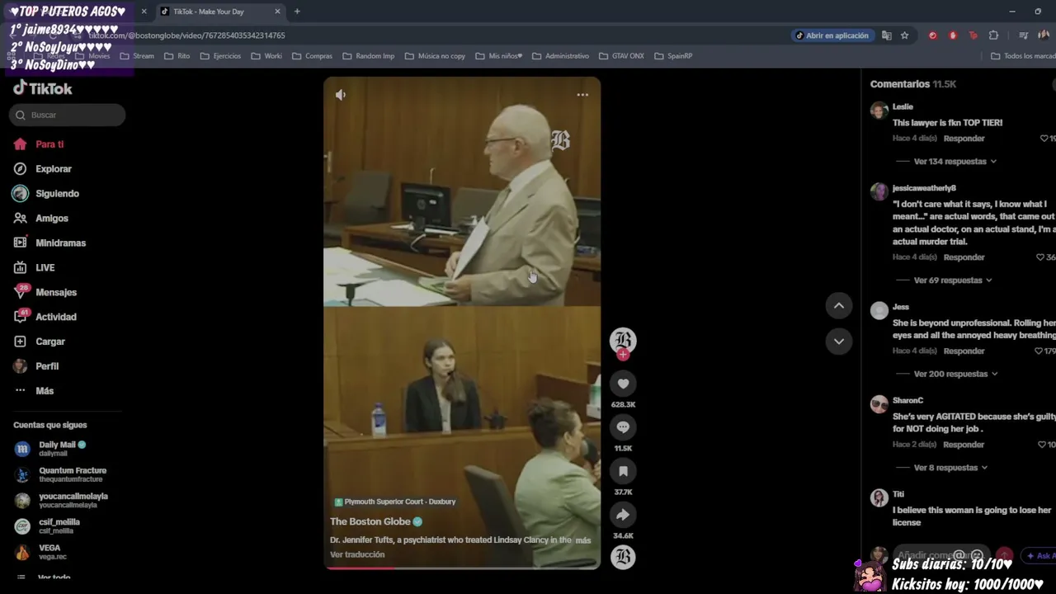Open the Siguiendo feed
Viewport: 1056px width, 594px height.
(57, 194)
